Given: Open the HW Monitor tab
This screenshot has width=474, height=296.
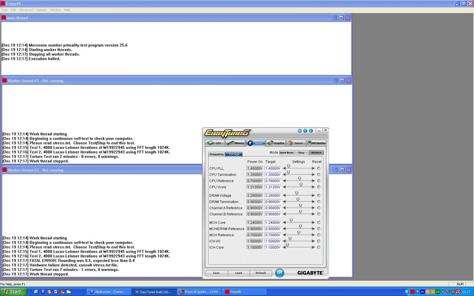Looking at the screenshot, I should 316,143.
